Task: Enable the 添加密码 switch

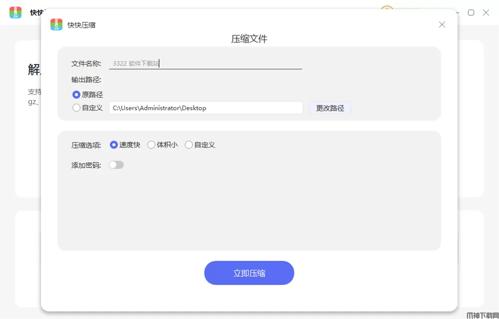Action: point(116,165)
